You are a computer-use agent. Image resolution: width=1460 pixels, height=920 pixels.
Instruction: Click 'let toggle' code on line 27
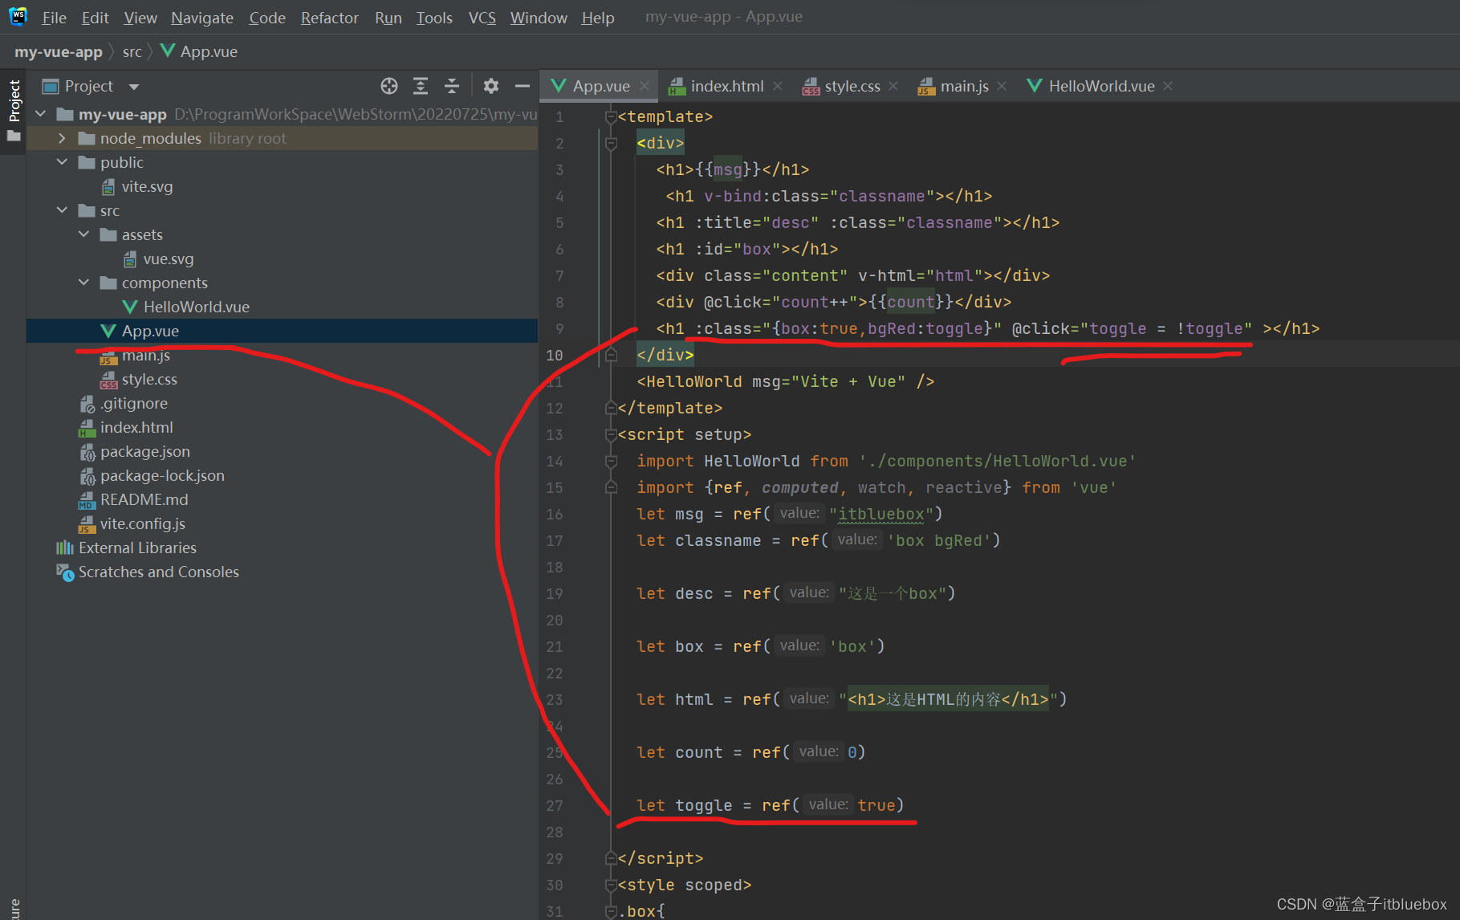[x=684, y=805]
